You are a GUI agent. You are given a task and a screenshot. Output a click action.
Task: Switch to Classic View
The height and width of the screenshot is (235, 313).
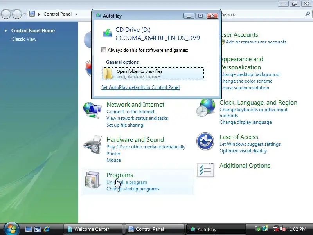(x=24, y=39)
